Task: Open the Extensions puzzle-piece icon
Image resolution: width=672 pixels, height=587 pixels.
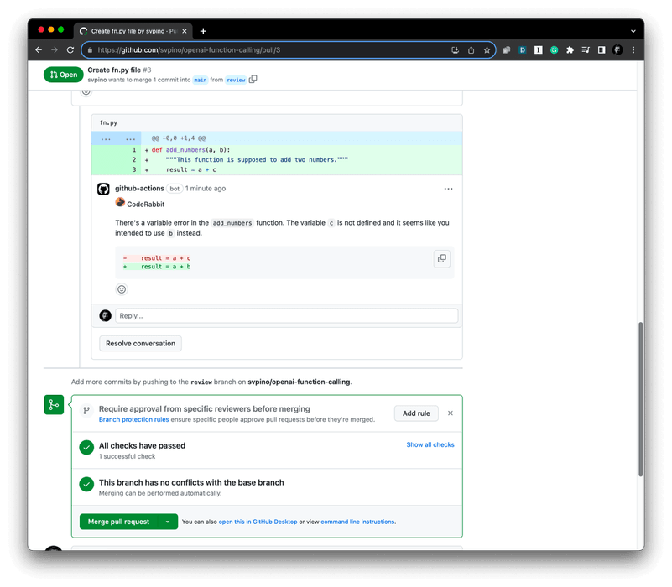Action: click(x=570, y=50)
